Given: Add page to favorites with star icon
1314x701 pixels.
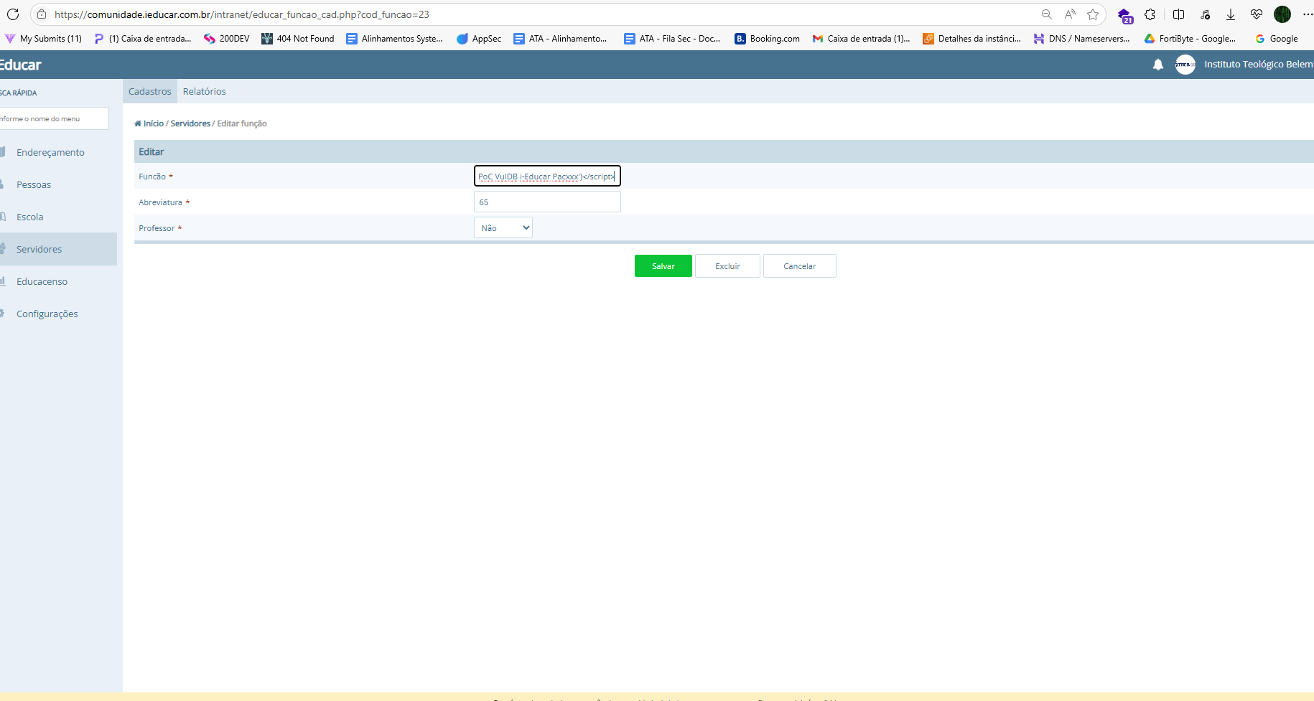Looking at the screenshot, I should (x=1093, y=14).
